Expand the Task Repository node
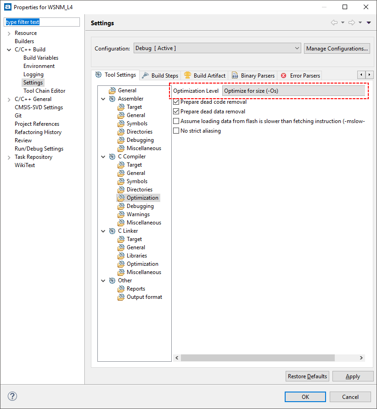The image size is (377, 409). 9,157
